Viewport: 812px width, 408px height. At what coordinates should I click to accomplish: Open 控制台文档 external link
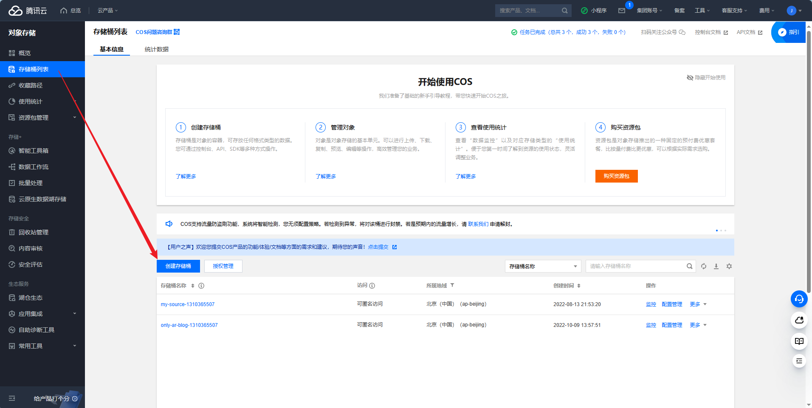(x=711, y=32)
